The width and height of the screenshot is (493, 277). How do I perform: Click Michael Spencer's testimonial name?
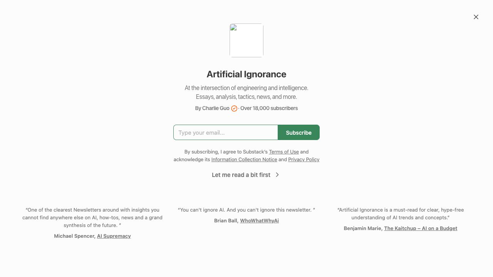(74, 236)
